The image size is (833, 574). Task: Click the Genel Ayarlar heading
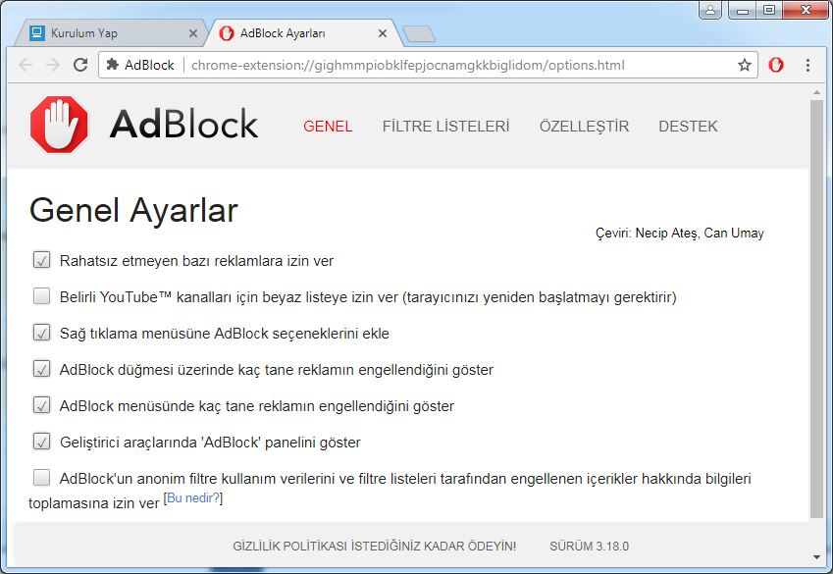pyautogui.click(x=133, y=210)
